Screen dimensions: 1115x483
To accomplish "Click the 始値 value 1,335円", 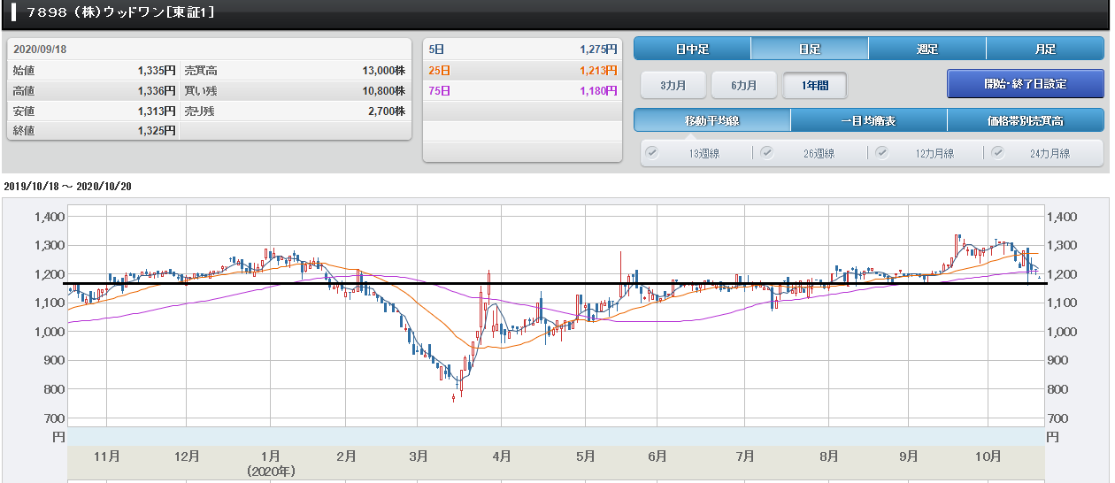I will (157, 70).
